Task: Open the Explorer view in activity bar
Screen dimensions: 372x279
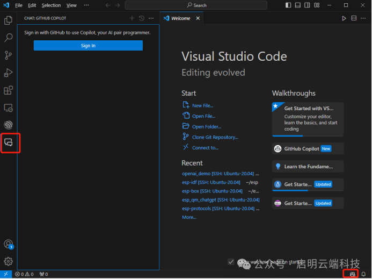Action: pos(9,20)
